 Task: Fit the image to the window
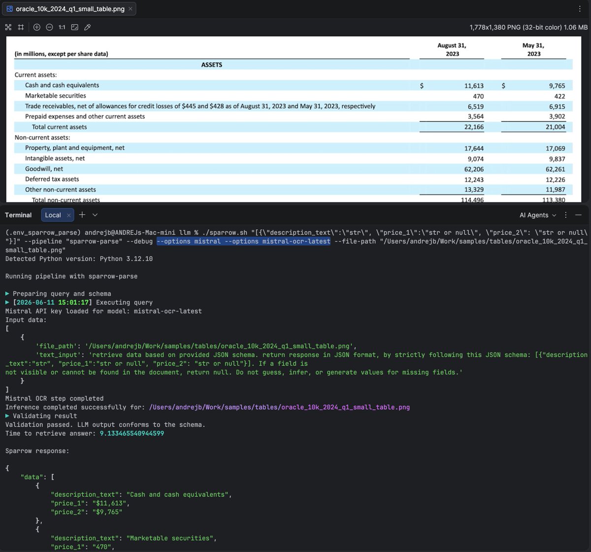[x=74, y=27]
